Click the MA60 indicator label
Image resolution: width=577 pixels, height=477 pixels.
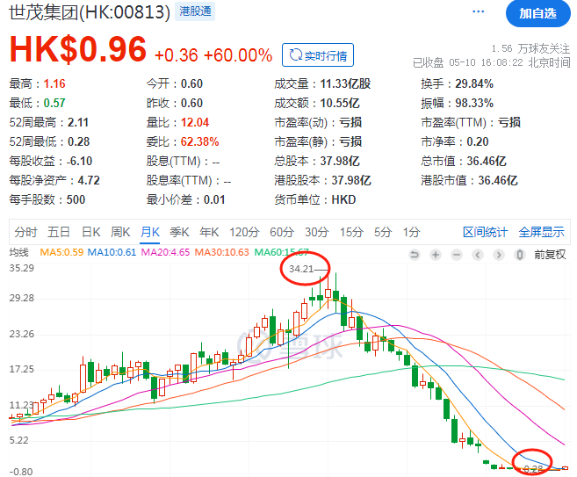click(281, 252)
